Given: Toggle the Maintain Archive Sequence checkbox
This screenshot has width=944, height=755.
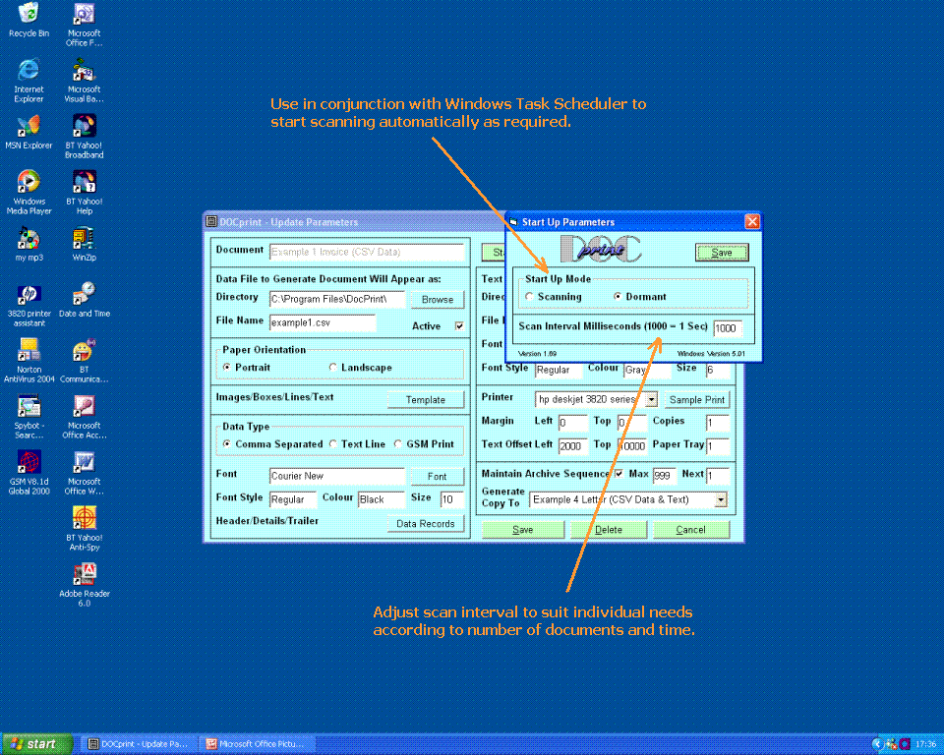Looking at the screenshot, I should 619,474.
